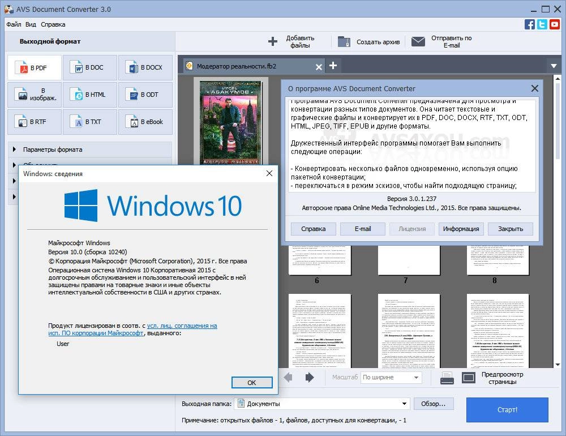Open the Справка menu
Image resolution: width=566 pixels, height=436 pixels.
[x=53, y=24]
